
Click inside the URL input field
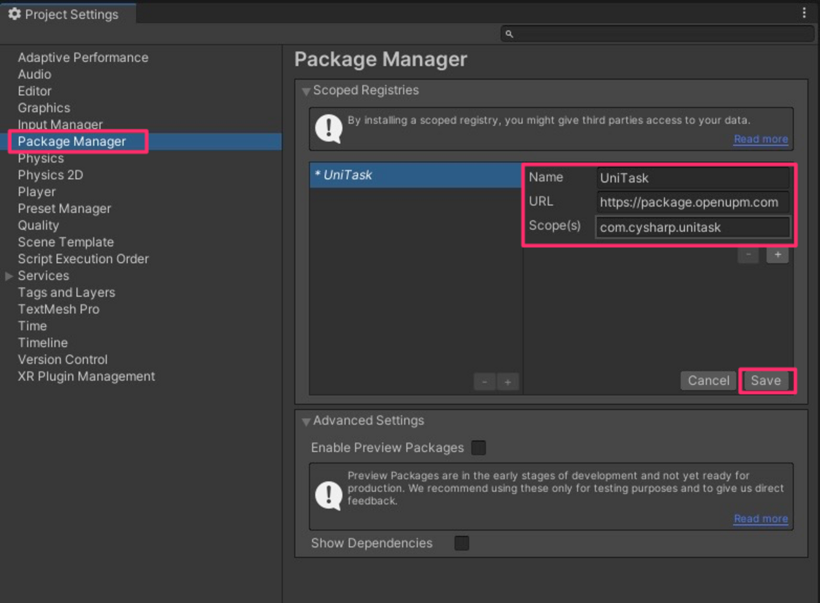point(692,202)
